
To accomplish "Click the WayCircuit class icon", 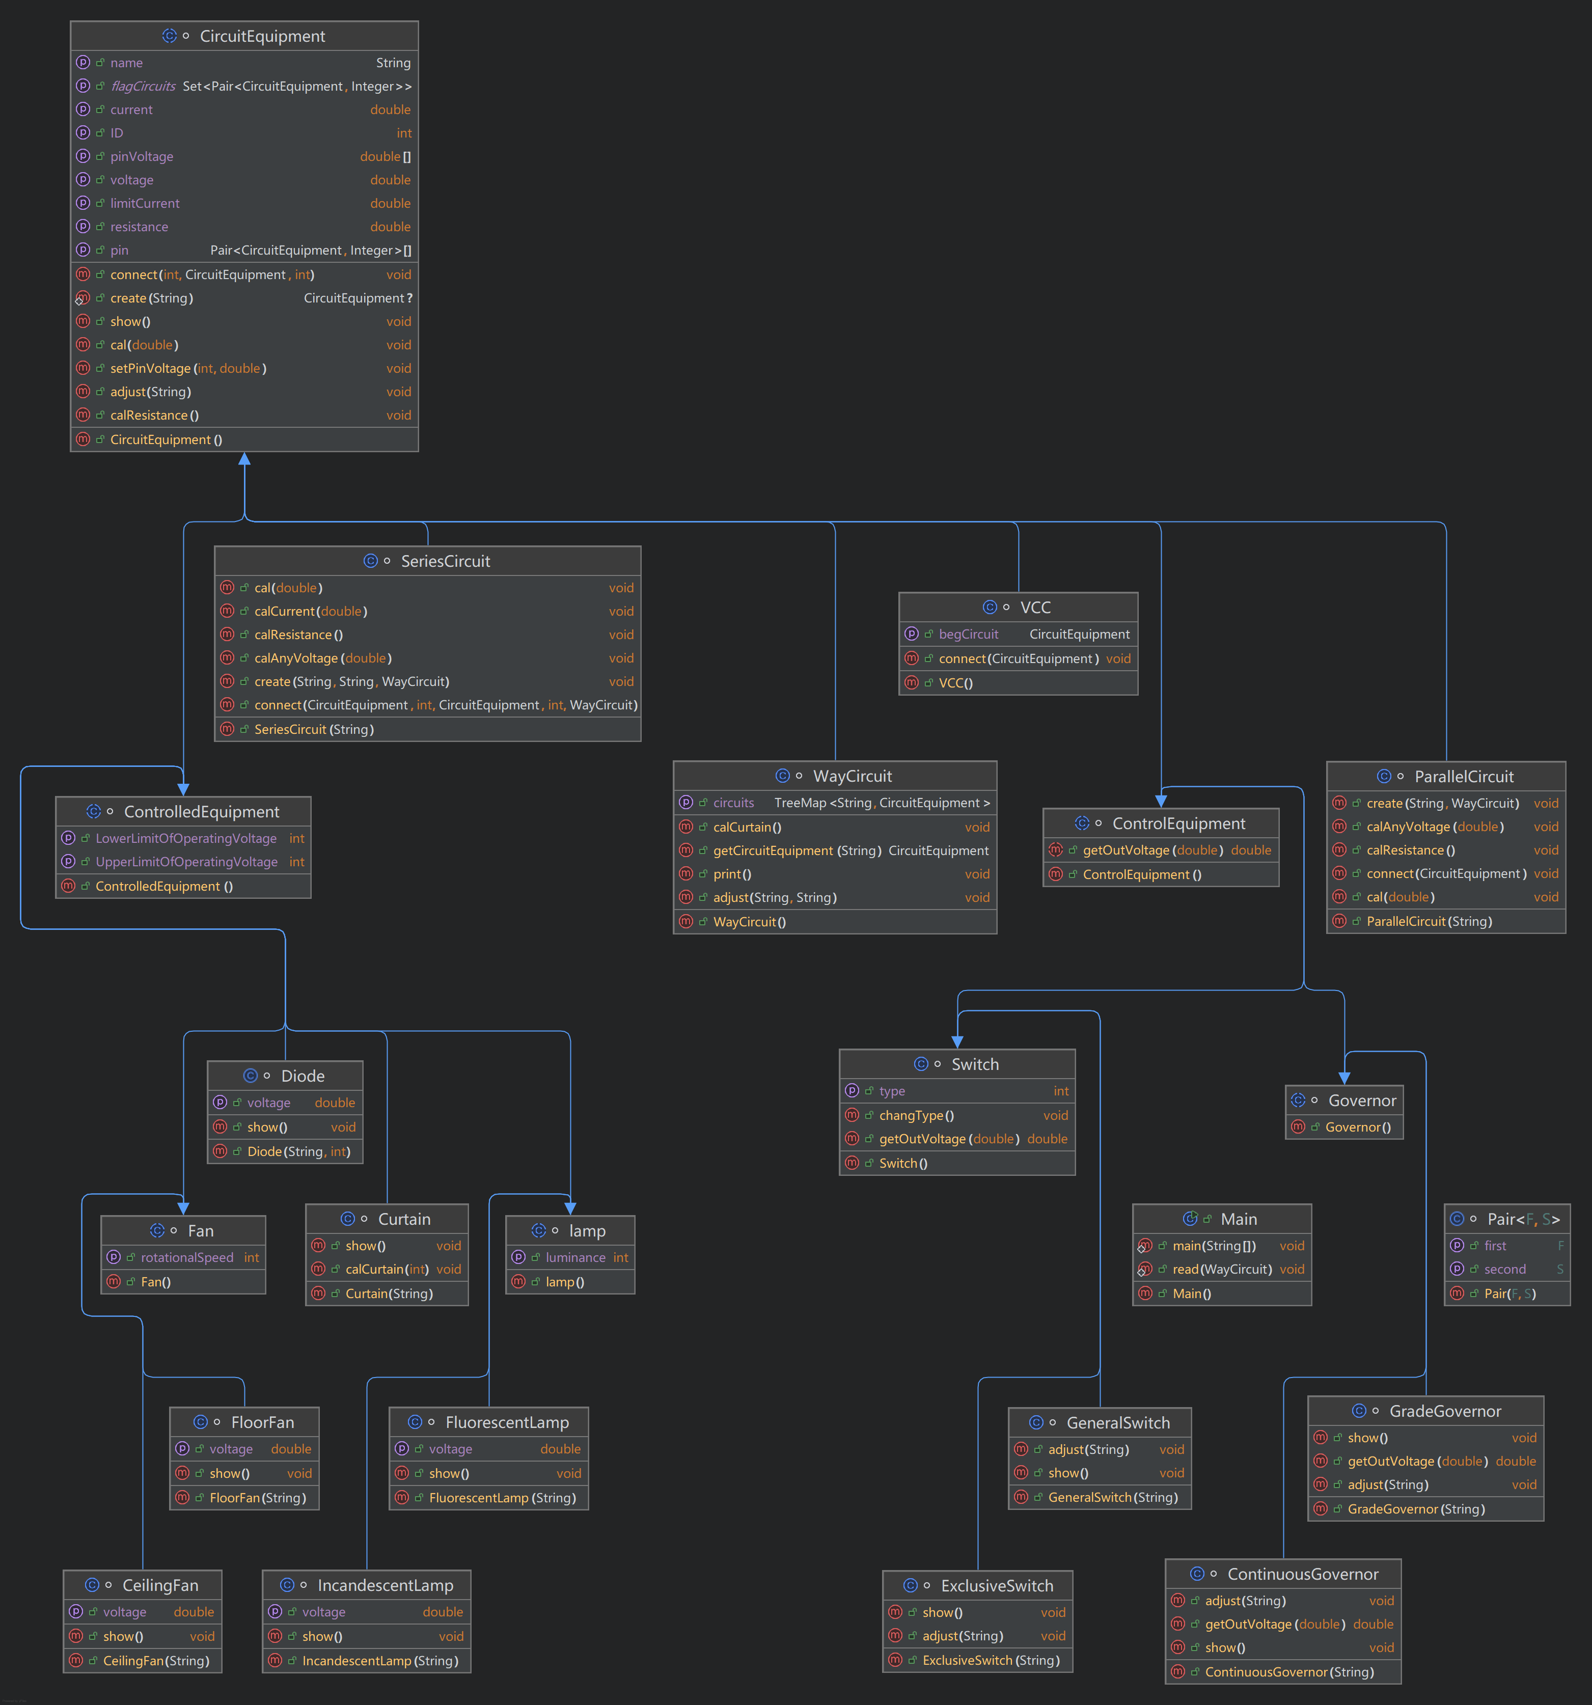I will [782, 776].
